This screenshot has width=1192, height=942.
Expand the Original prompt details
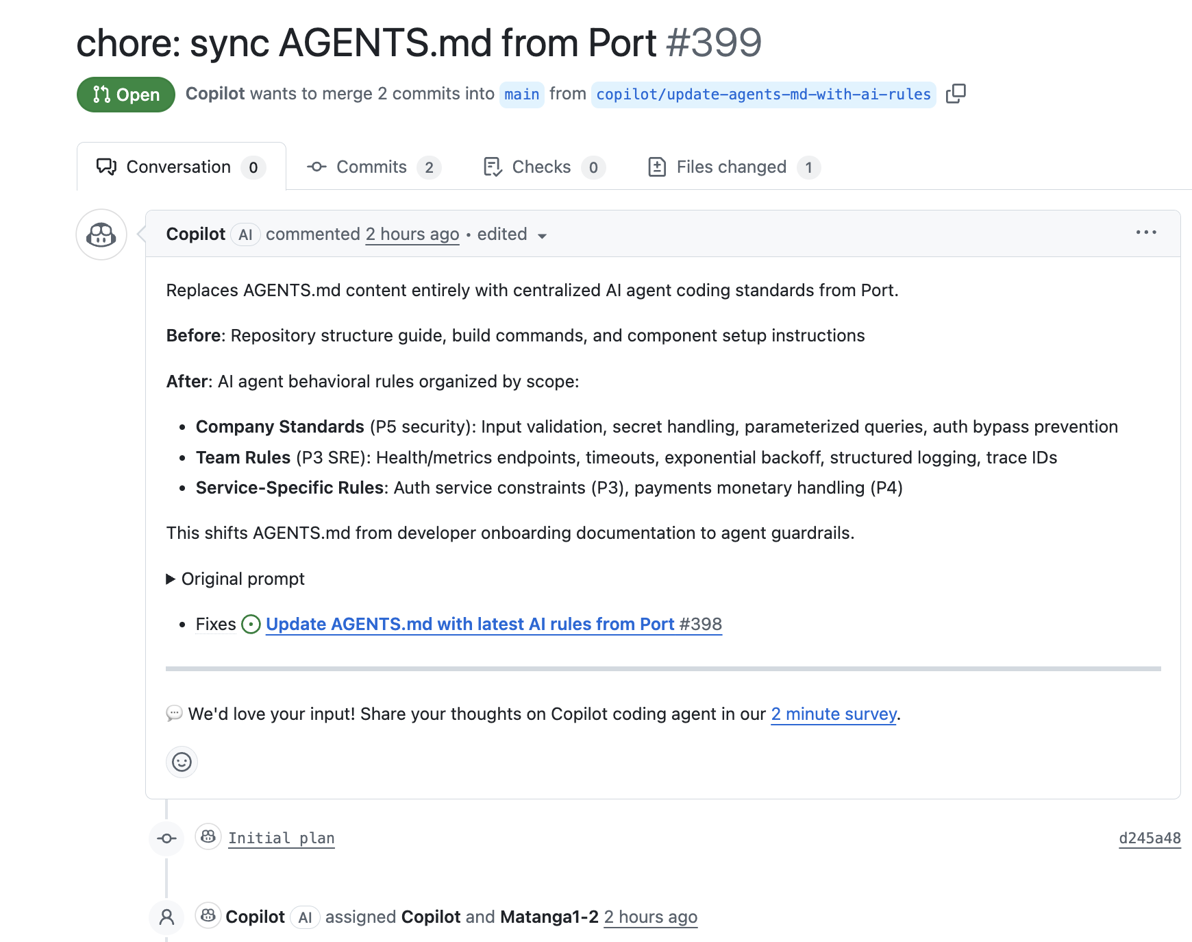[236, 579]
